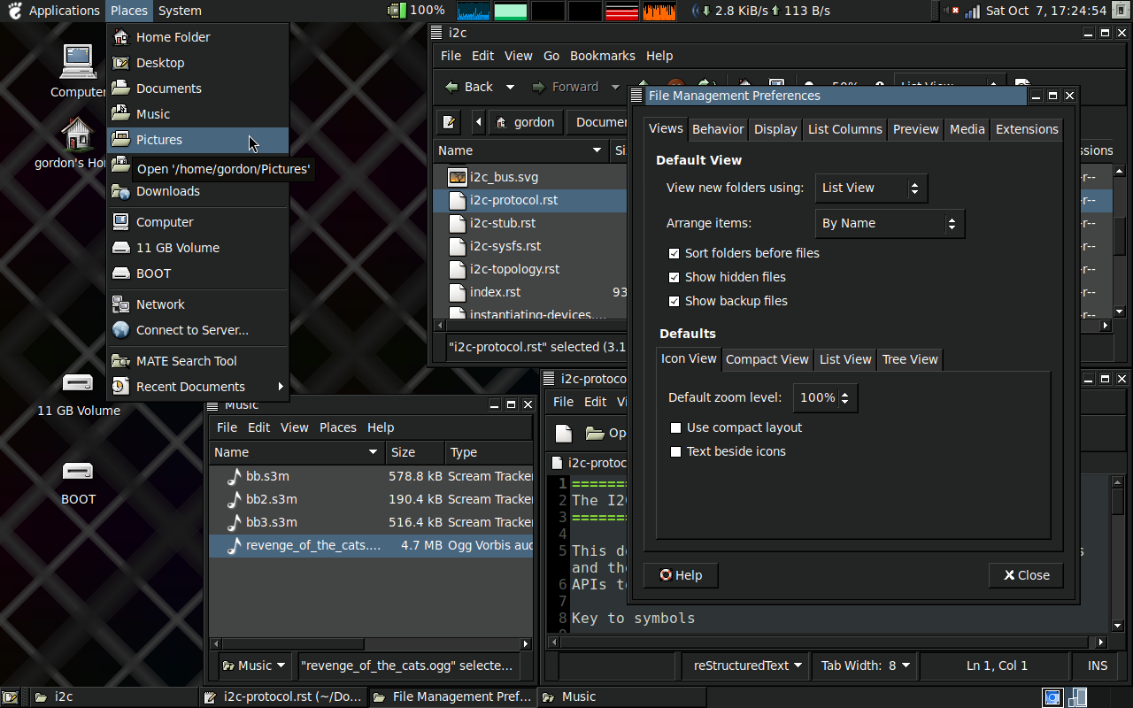Click the orange disk load monitor graph
Viewport: 1133px width, 708px height.
(x=659, y=11)
